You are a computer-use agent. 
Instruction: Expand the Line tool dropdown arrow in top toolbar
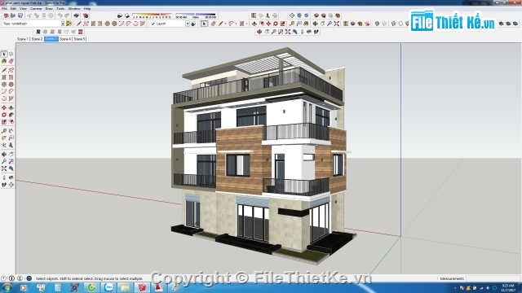tap(225, 24)
